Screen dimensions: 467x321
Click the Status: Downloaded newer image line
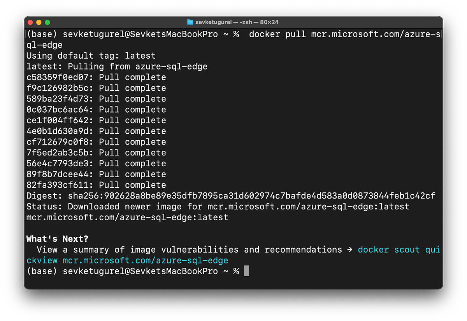pyautogui.click(x=218, y=206)
